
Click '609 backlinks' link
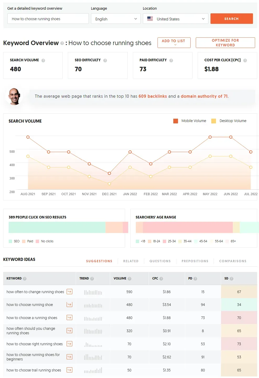click(153, 96)
